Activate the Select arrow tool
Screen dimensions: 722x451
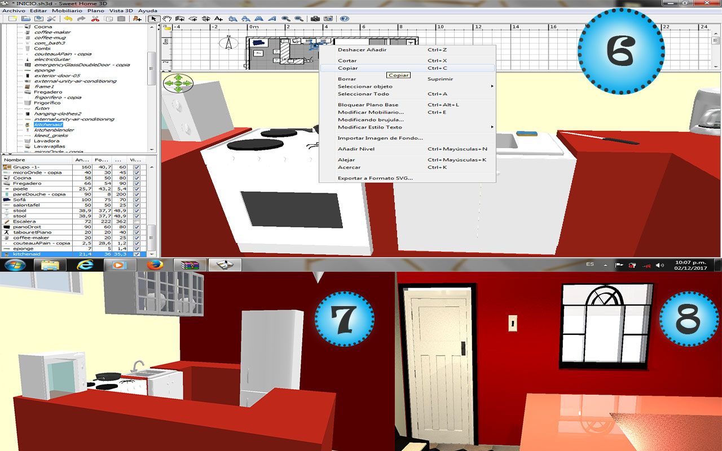point(153,19)
